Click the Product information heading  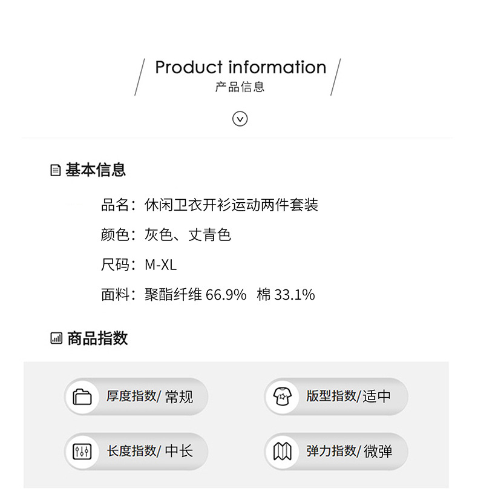(240, 67)
